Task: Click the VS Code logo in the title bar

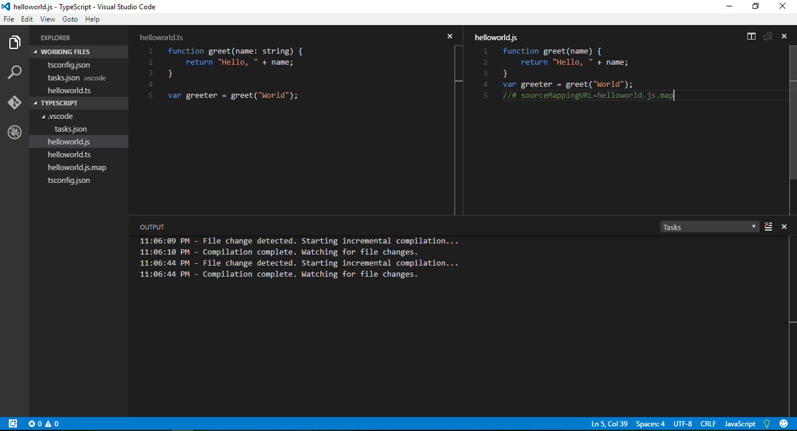Action: 6,6
